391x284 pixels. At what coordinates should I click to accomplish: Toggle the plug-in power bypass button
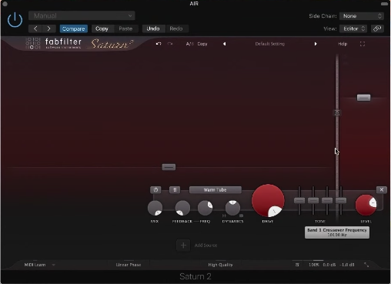point(15,20)
